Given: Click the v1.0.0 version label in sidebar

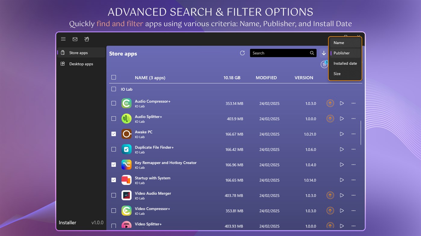Looking at the screenshot, I should tap(98, 223).
